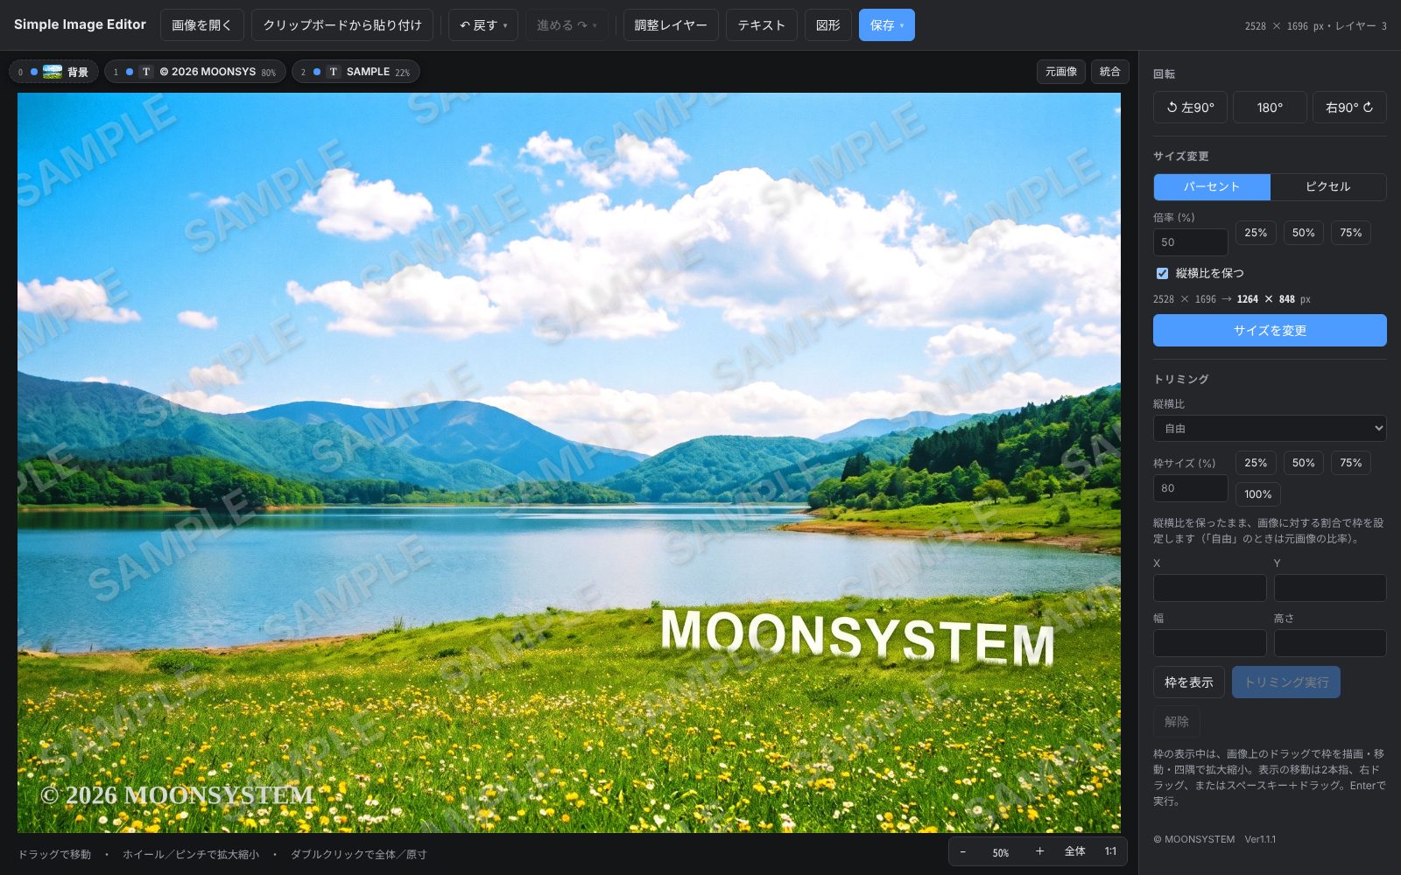Image resolution: width=1401 pixels, height=875 pixels.
Task: Click クリップボードから貼り付け button
Action: pyautogui.click(x=342, y=25)
